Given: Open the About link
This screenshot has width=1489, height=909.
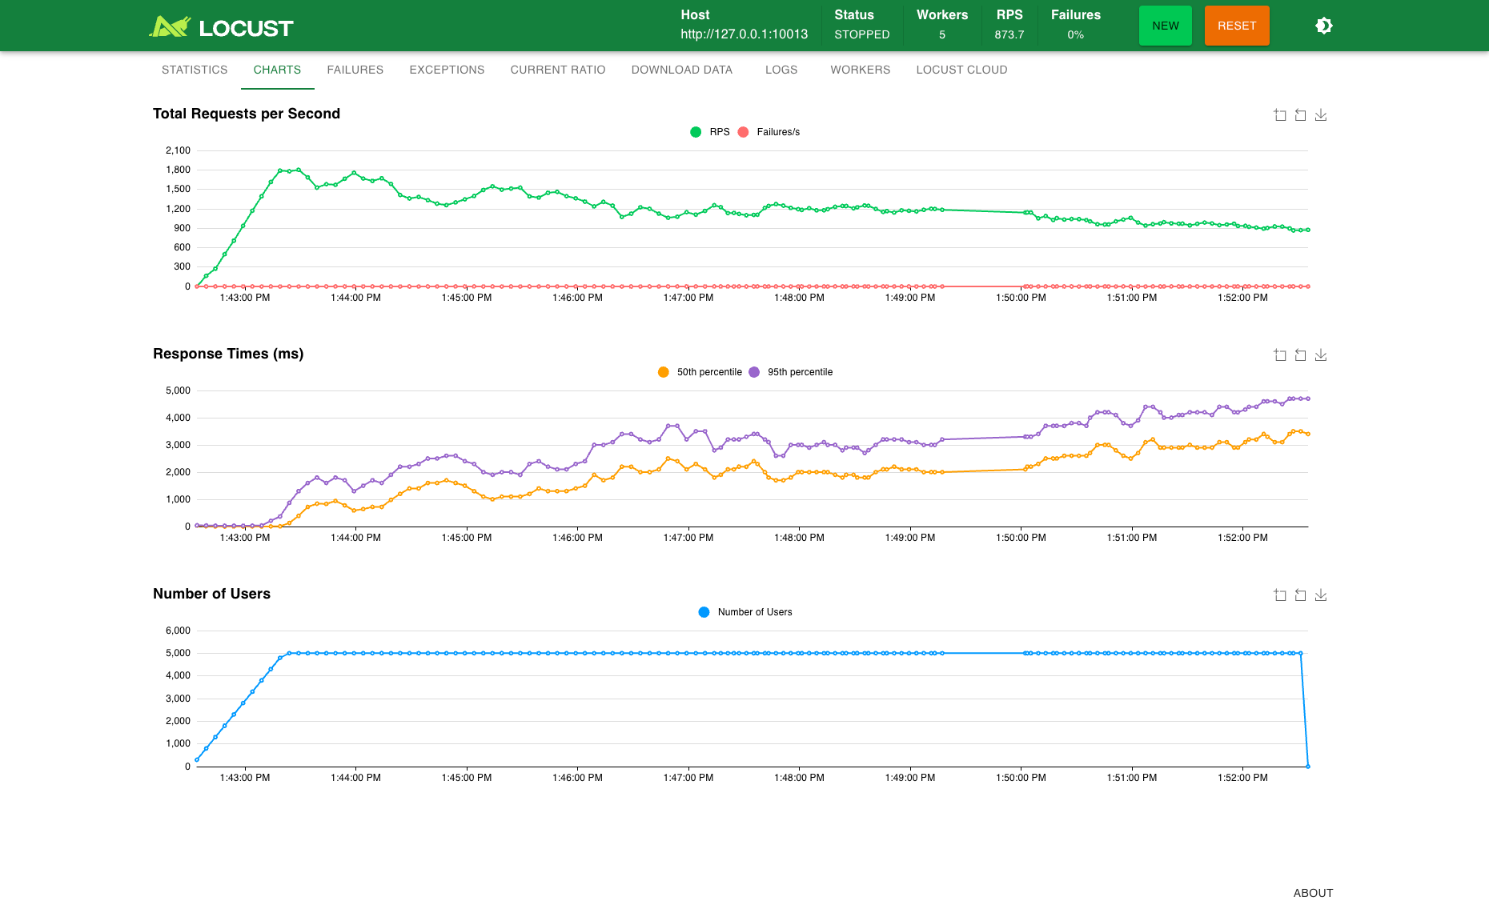Looking at the screenshot, I should pos(1313,893).
